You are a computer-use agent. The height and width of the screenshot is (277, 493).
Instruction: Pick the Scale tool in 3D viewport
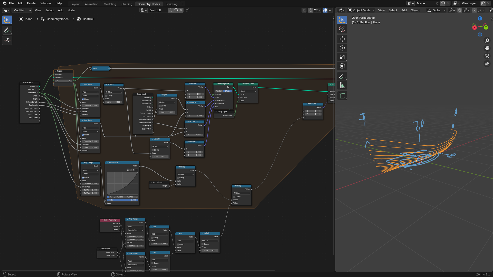(x=342, y=57)
